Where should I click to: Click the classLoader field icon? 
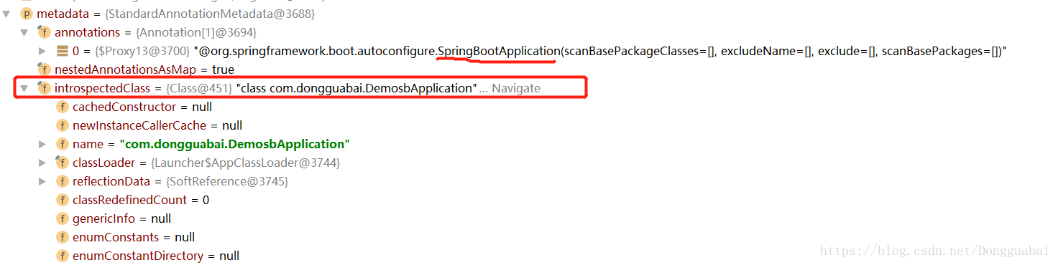pos(63,163)
